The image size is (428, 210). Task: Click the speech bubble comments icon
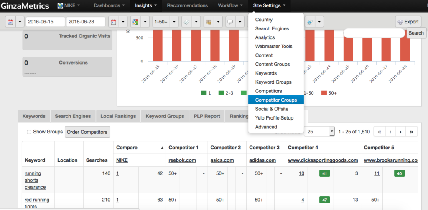pos(229,22)
